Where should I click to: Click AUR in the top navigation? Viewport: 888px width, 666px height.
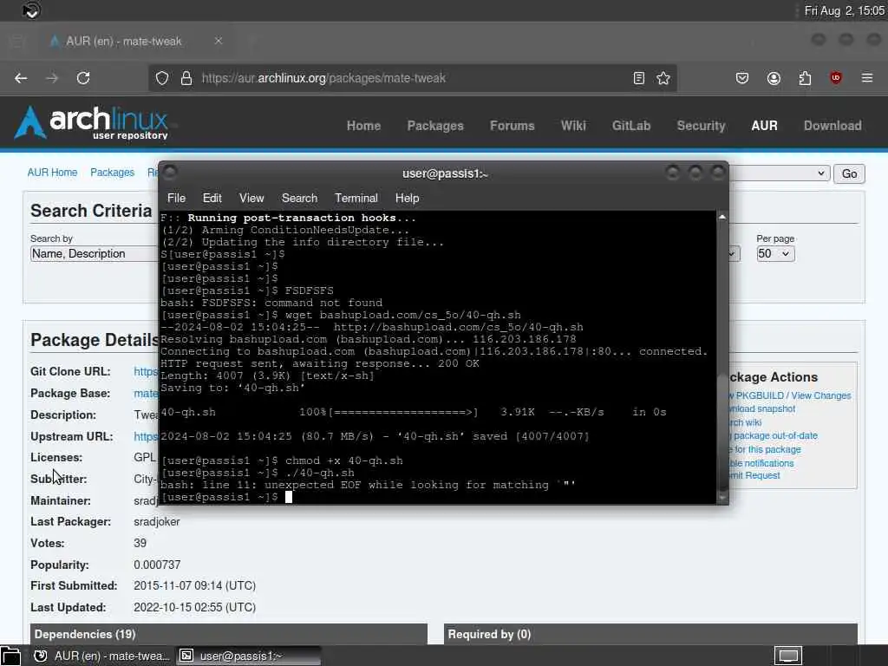click(x=764, y=126)
